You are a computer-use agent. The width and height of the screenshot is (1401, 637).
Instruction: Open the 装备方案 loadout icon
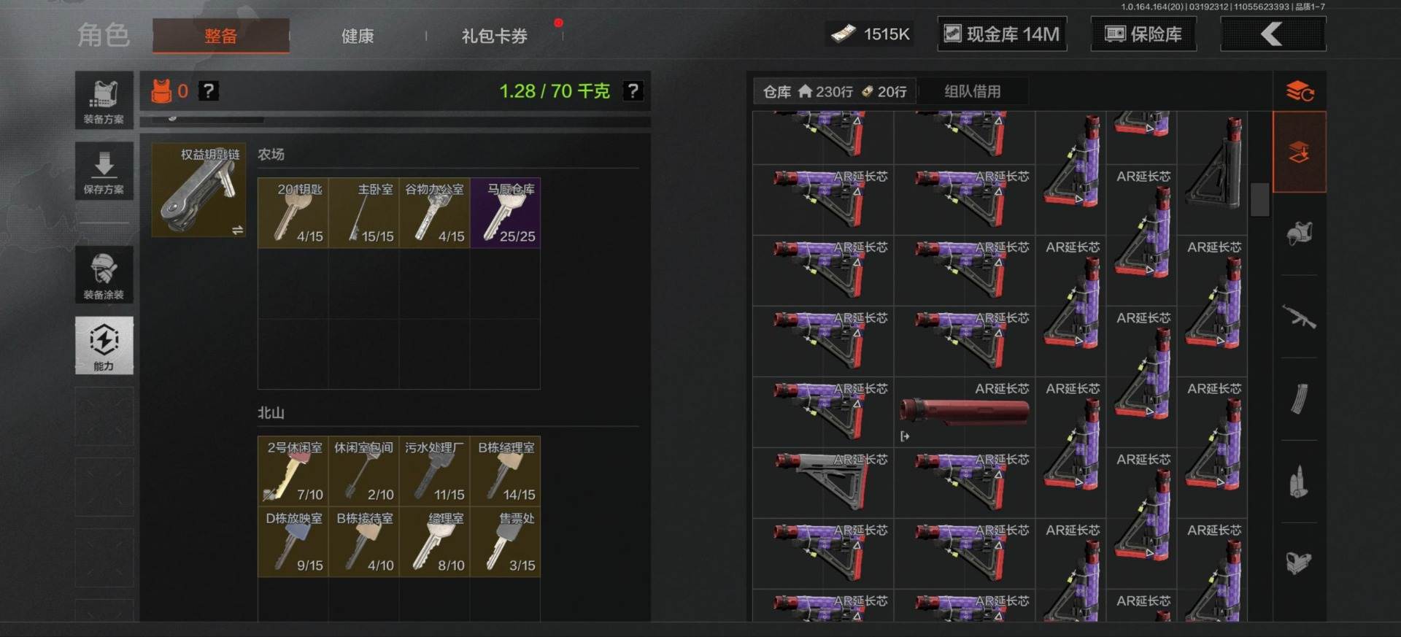[104, 101]
